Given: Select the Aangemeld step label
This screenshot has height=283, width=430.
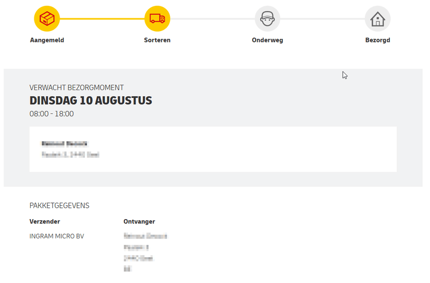Looking at the screenshot, I should click(x=47, y=40).
